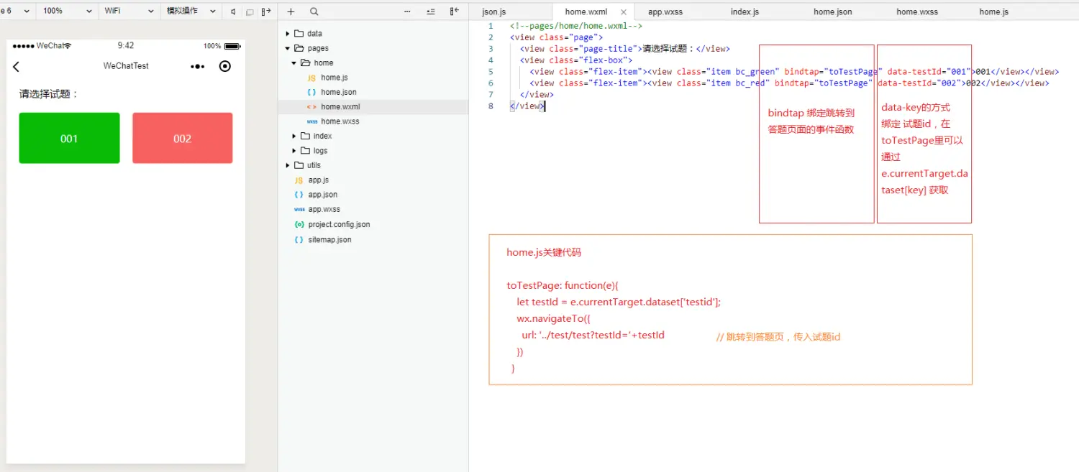Screen dimensions: 1079x472
Task: Add a new file with plus icon
Action: coord(291,11)
